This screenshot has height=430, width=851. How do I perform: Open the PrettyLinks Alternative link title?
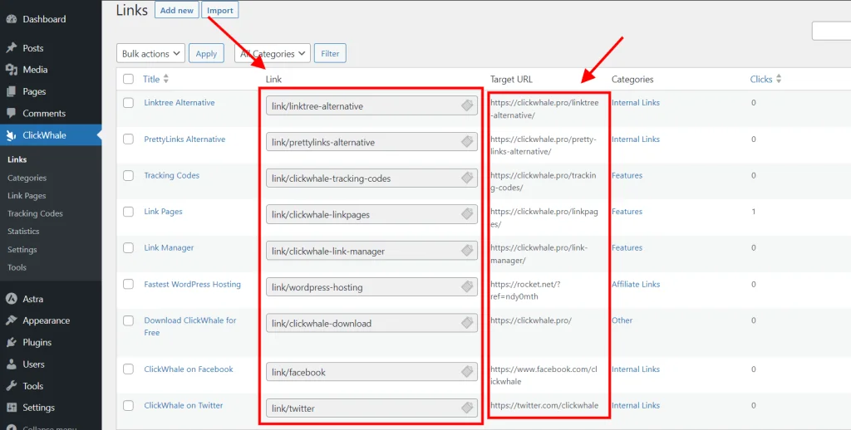(x=184, y=139)
